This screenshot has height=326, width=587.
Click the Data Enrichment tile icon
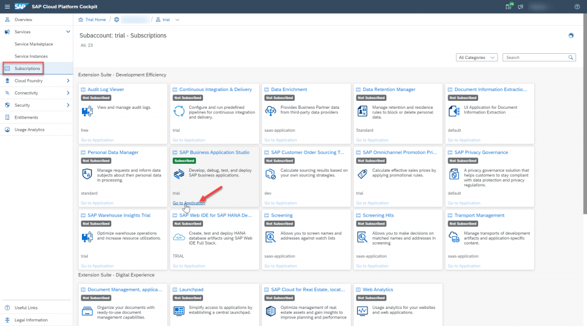click(271, 111)
